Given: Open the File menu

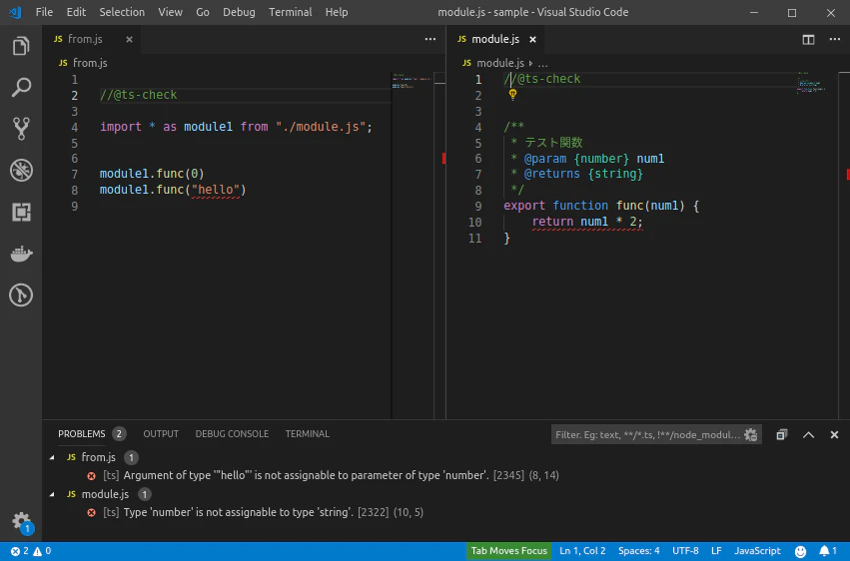Looking at the screenshot, I should pos(44,12).
